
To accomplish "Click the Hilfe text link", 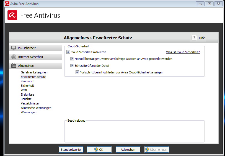I will (202, 38).
